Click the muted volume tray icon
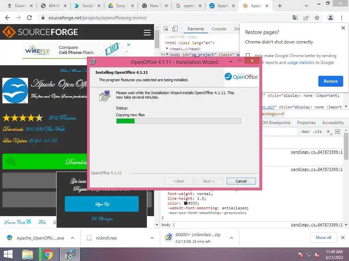 pyautogui.click(x=317, y=254)
